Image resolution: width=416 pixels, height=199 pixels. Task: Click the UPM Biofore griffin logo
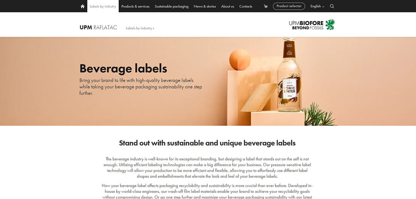(x=330, y=24)
